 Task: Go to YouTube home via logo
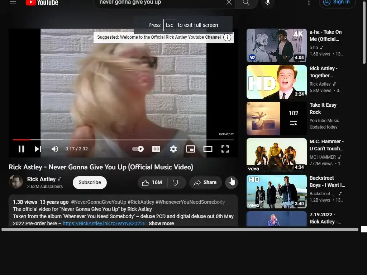(x=42, y=3)
